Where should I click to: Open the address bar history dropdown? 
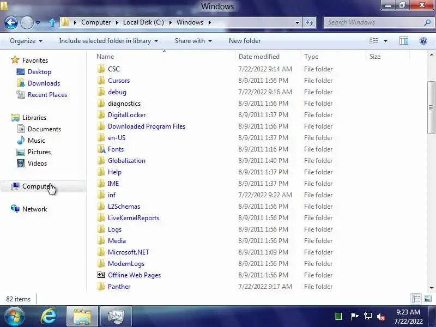point(297,22)
